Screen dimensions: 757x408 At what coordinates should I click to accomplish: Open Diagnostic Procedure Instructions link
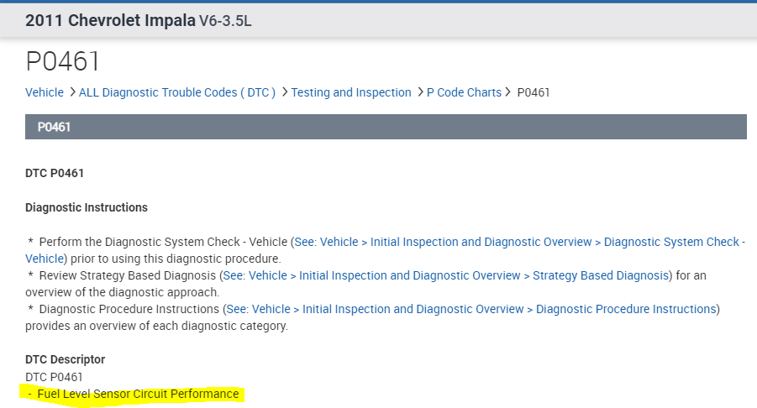(x=471, y=309)
